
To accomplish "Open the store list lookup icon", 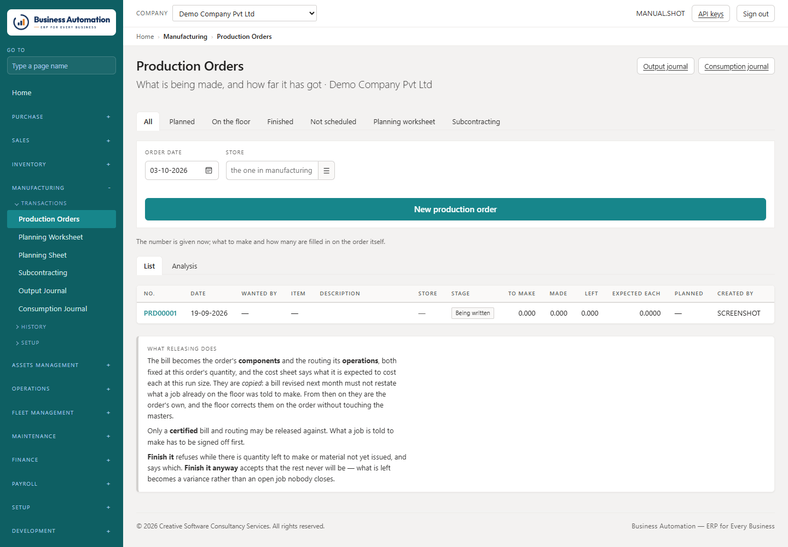I will (x=326, y=171).
